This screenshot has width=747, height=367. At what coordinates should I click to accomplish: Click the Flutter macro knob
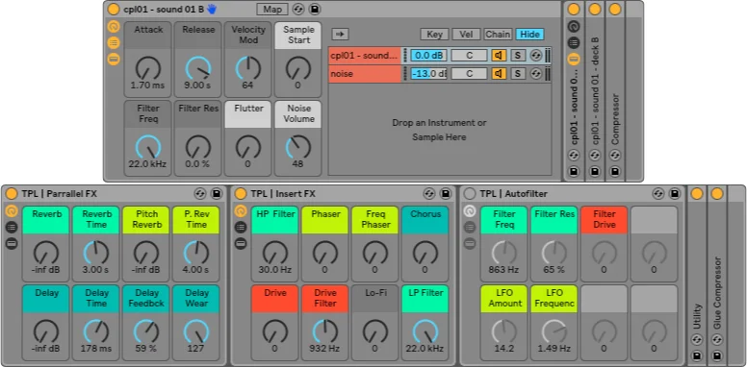[247, 147]
